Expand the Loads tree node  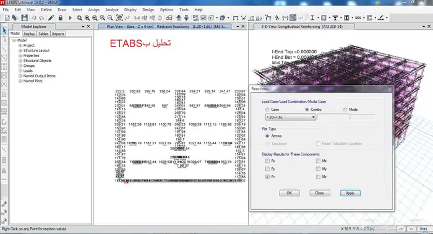pyautogui.click(x=20, y=71)
